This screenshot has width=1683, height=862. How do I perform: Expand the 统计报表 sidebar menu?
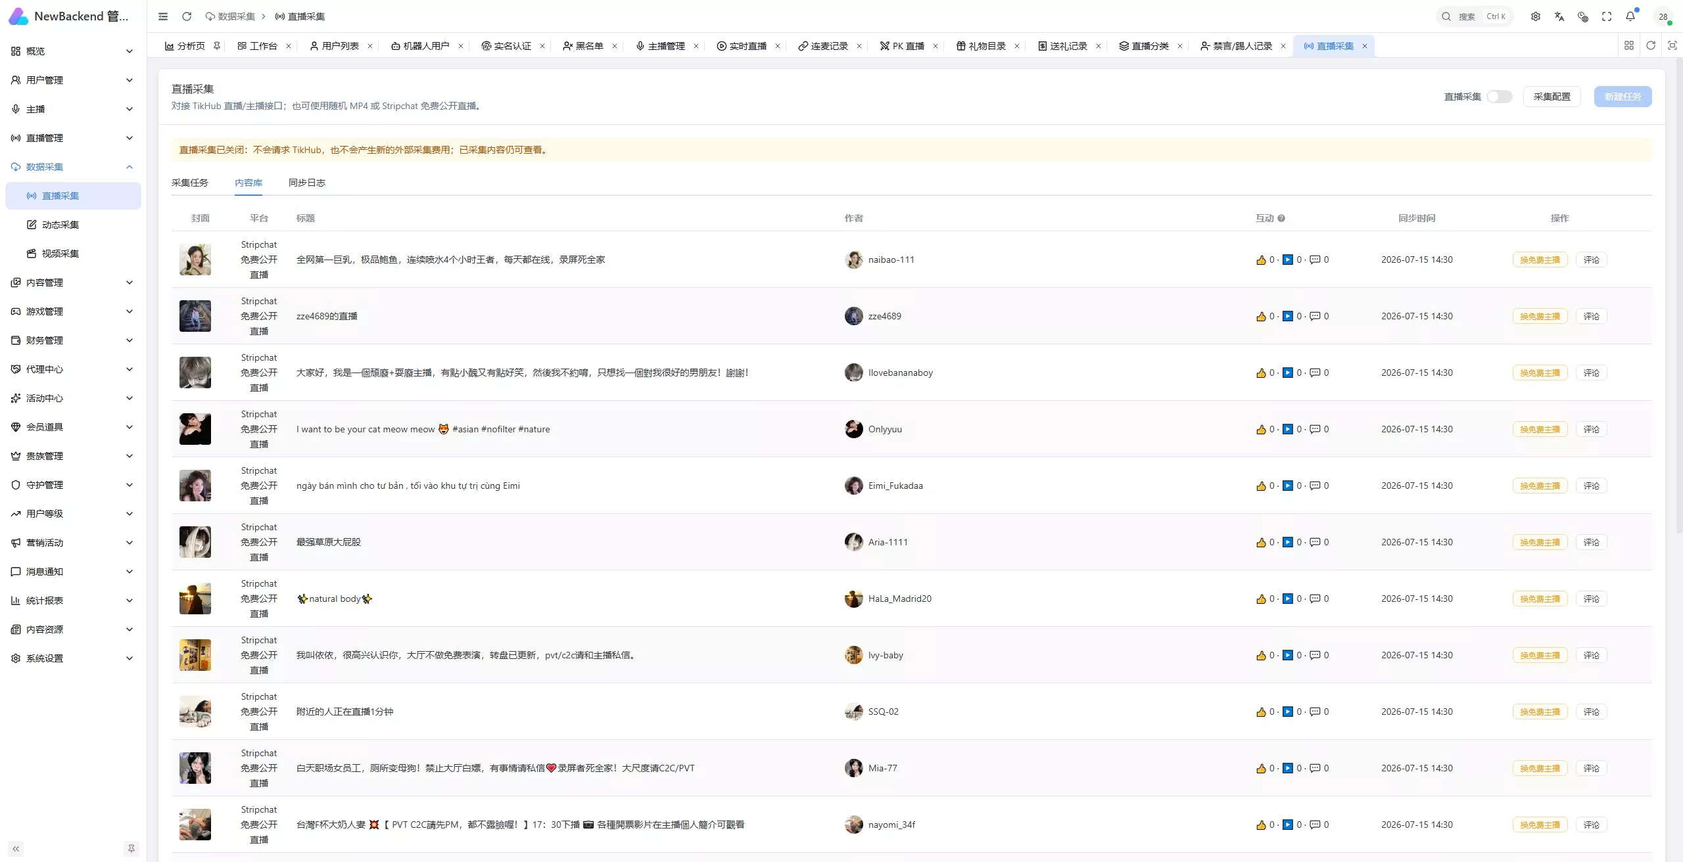pyautogui.click(x=72, y=601)
